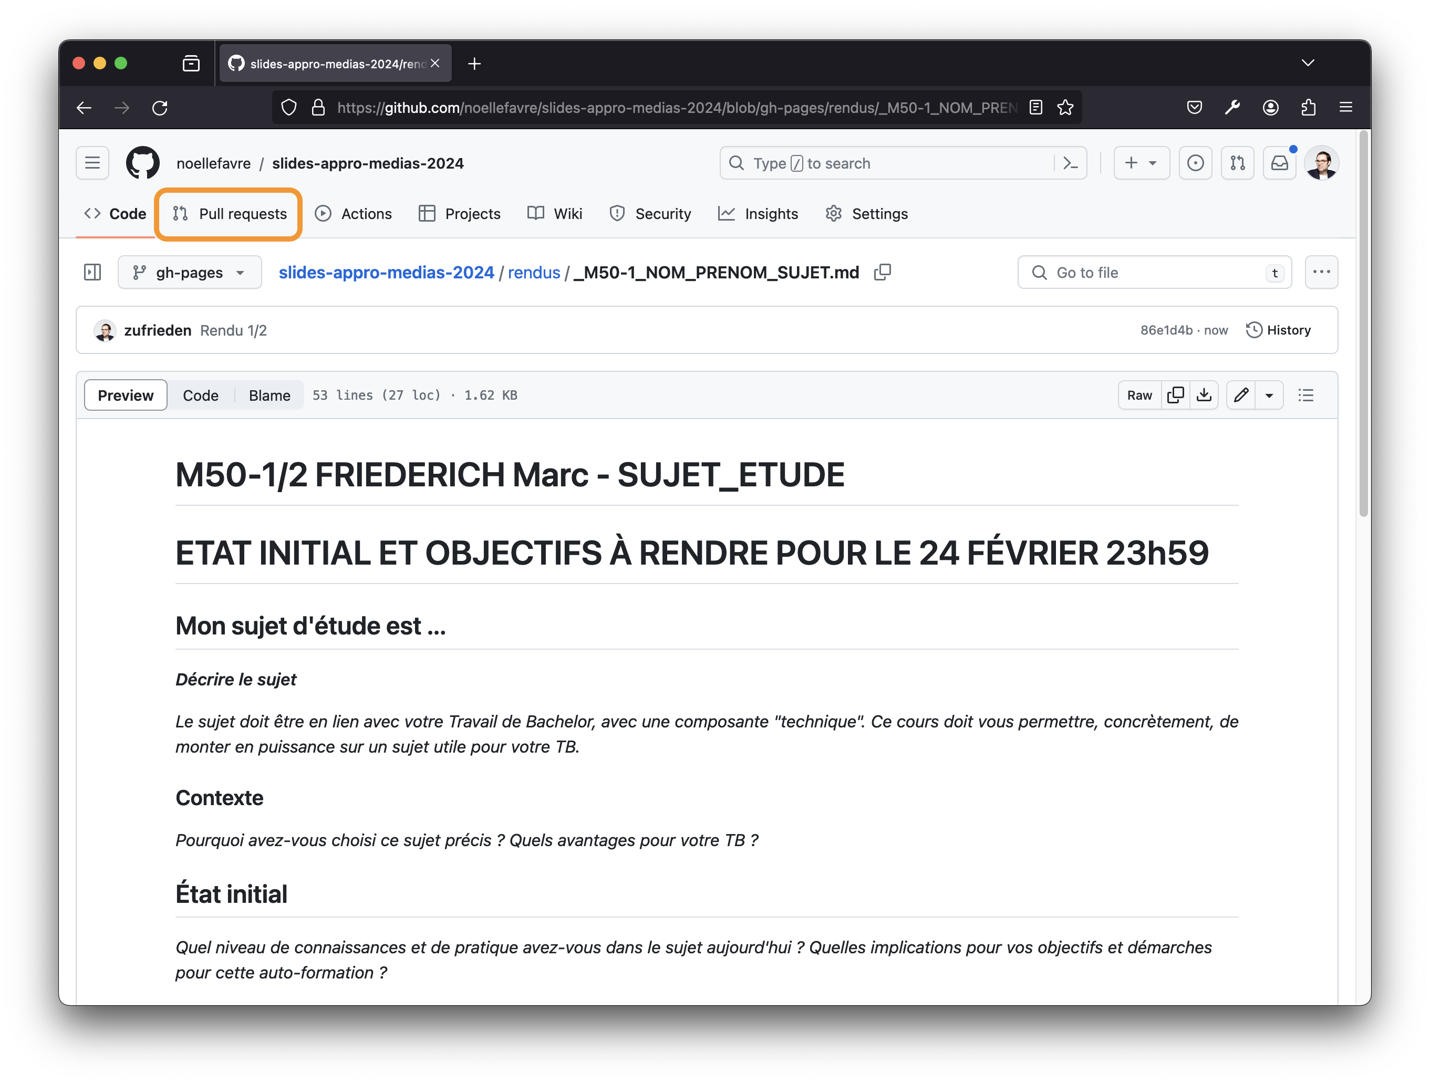Download the raw file

coord(1204,395)
